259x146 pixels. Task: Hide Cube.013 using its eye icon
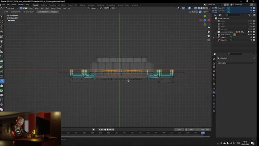(251, 37)
